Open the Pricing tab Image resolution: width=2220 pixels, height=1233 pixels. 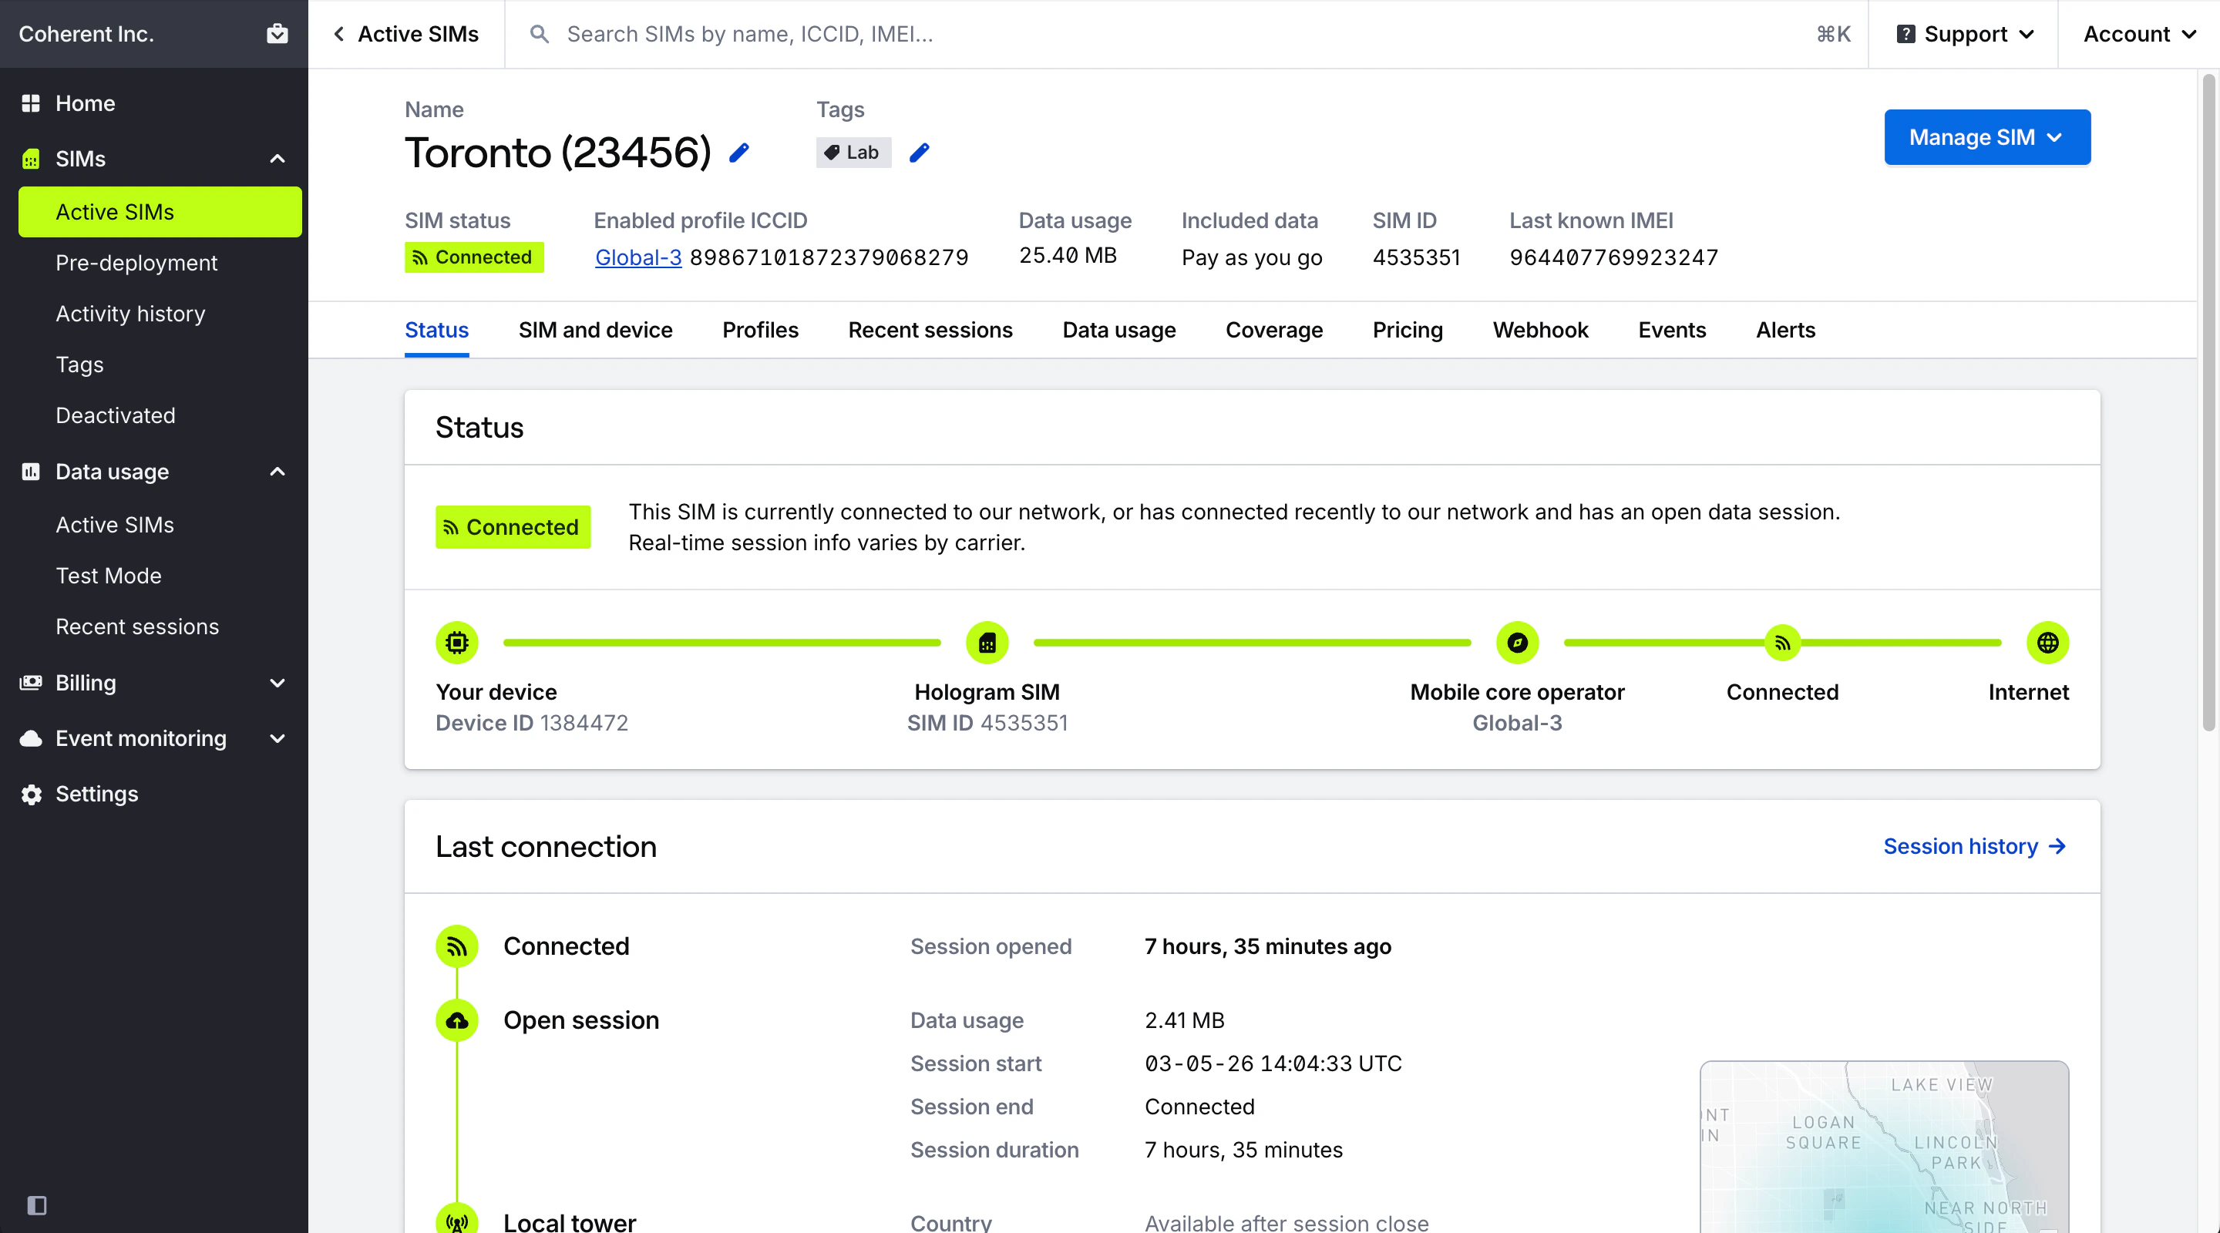pos(1408,330)
